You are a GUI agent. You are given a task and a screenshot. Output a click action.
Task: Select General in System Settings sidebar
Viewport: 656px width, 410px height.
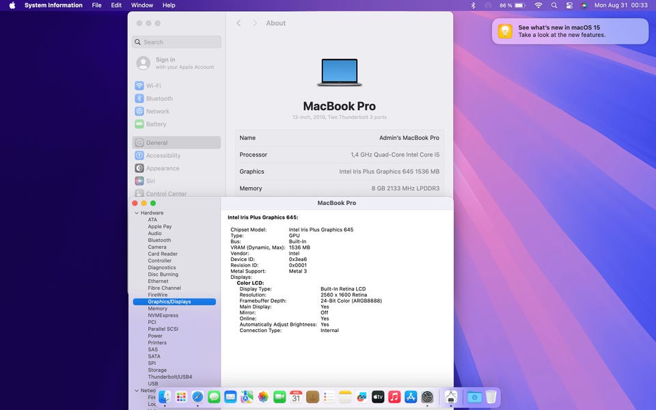pyautogui.click(x=177, y=143)
